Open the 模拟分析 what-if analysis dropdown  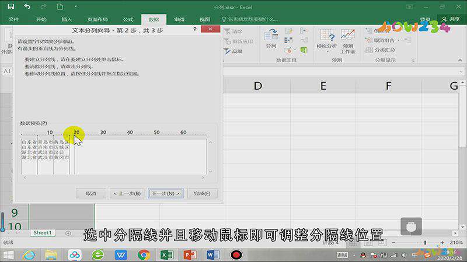(327, 41)
